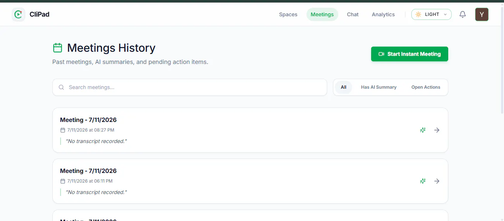Click the '7/11/2026 at 08:27 PM' timestamp
The width and height of the screenshot is (504, 221).
(x=90, y=130)
